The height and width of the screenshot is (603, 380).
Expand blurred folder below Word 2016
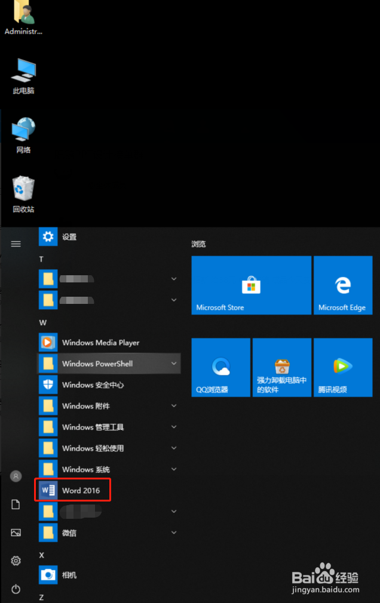point(174,512)
